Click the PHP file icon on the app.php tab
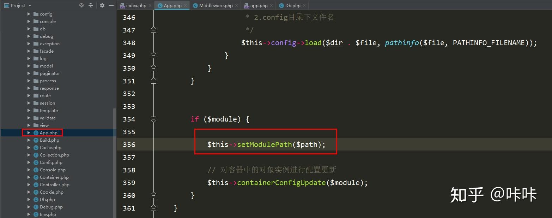Screen dimensions: 552x218 246,5
